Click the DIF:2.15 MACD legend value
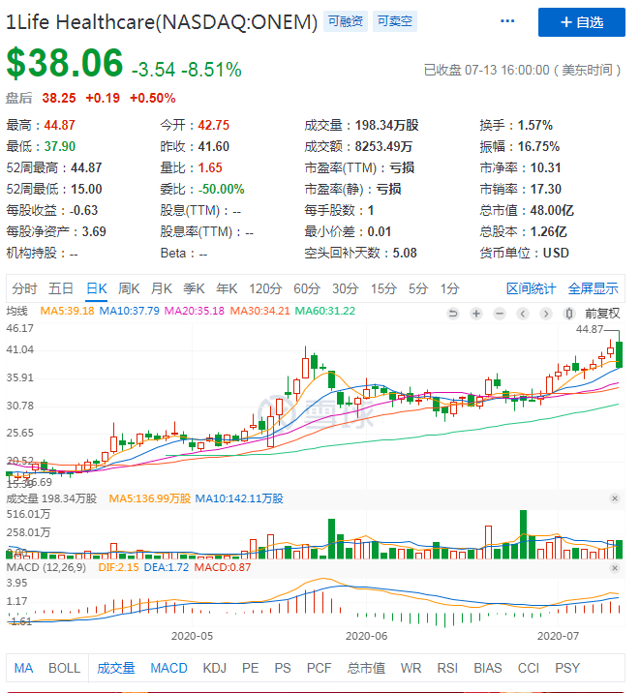 point(118,567)
